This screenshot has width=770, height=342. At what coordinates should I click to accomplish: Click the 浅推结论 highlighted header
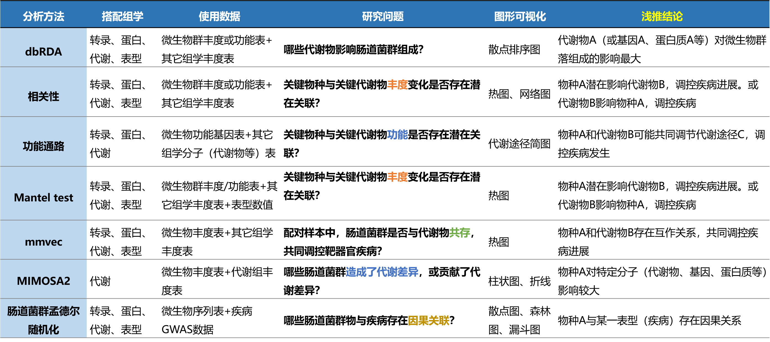tap(661, 17)
